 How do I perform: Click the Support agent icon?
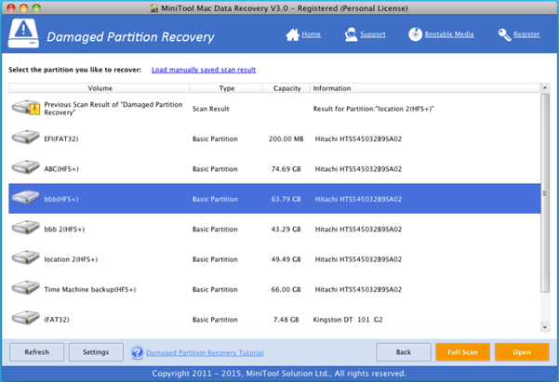pos(351,34)
